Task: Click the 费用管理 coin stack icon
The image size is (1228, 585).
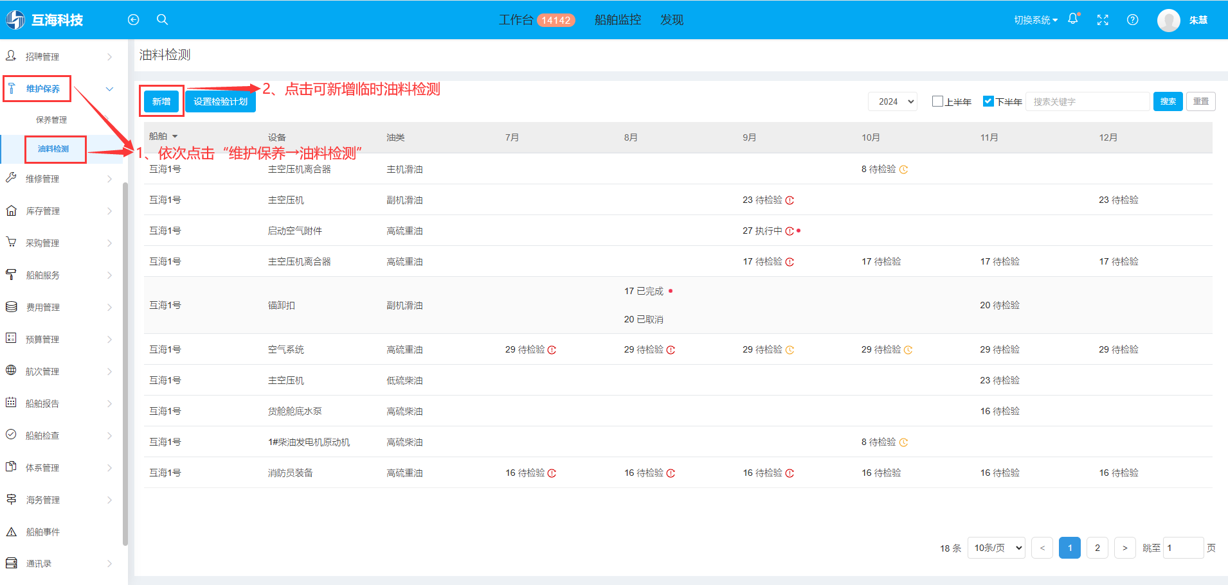Action: (11, 306)
